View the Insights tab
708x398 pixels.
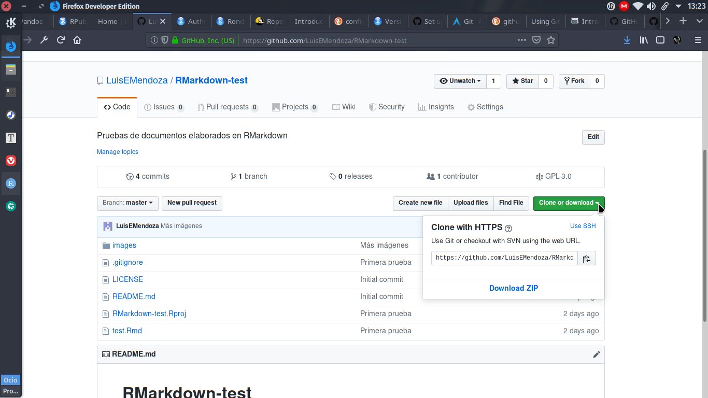(x=436, y=107)
